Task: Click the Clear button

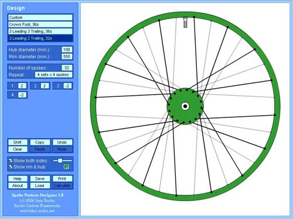Action: (x=18, y=150)
